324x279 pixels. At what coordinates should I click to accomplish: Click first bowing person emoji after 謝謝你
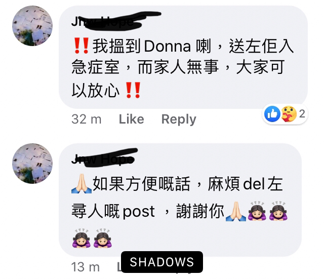tap(257, 211)
